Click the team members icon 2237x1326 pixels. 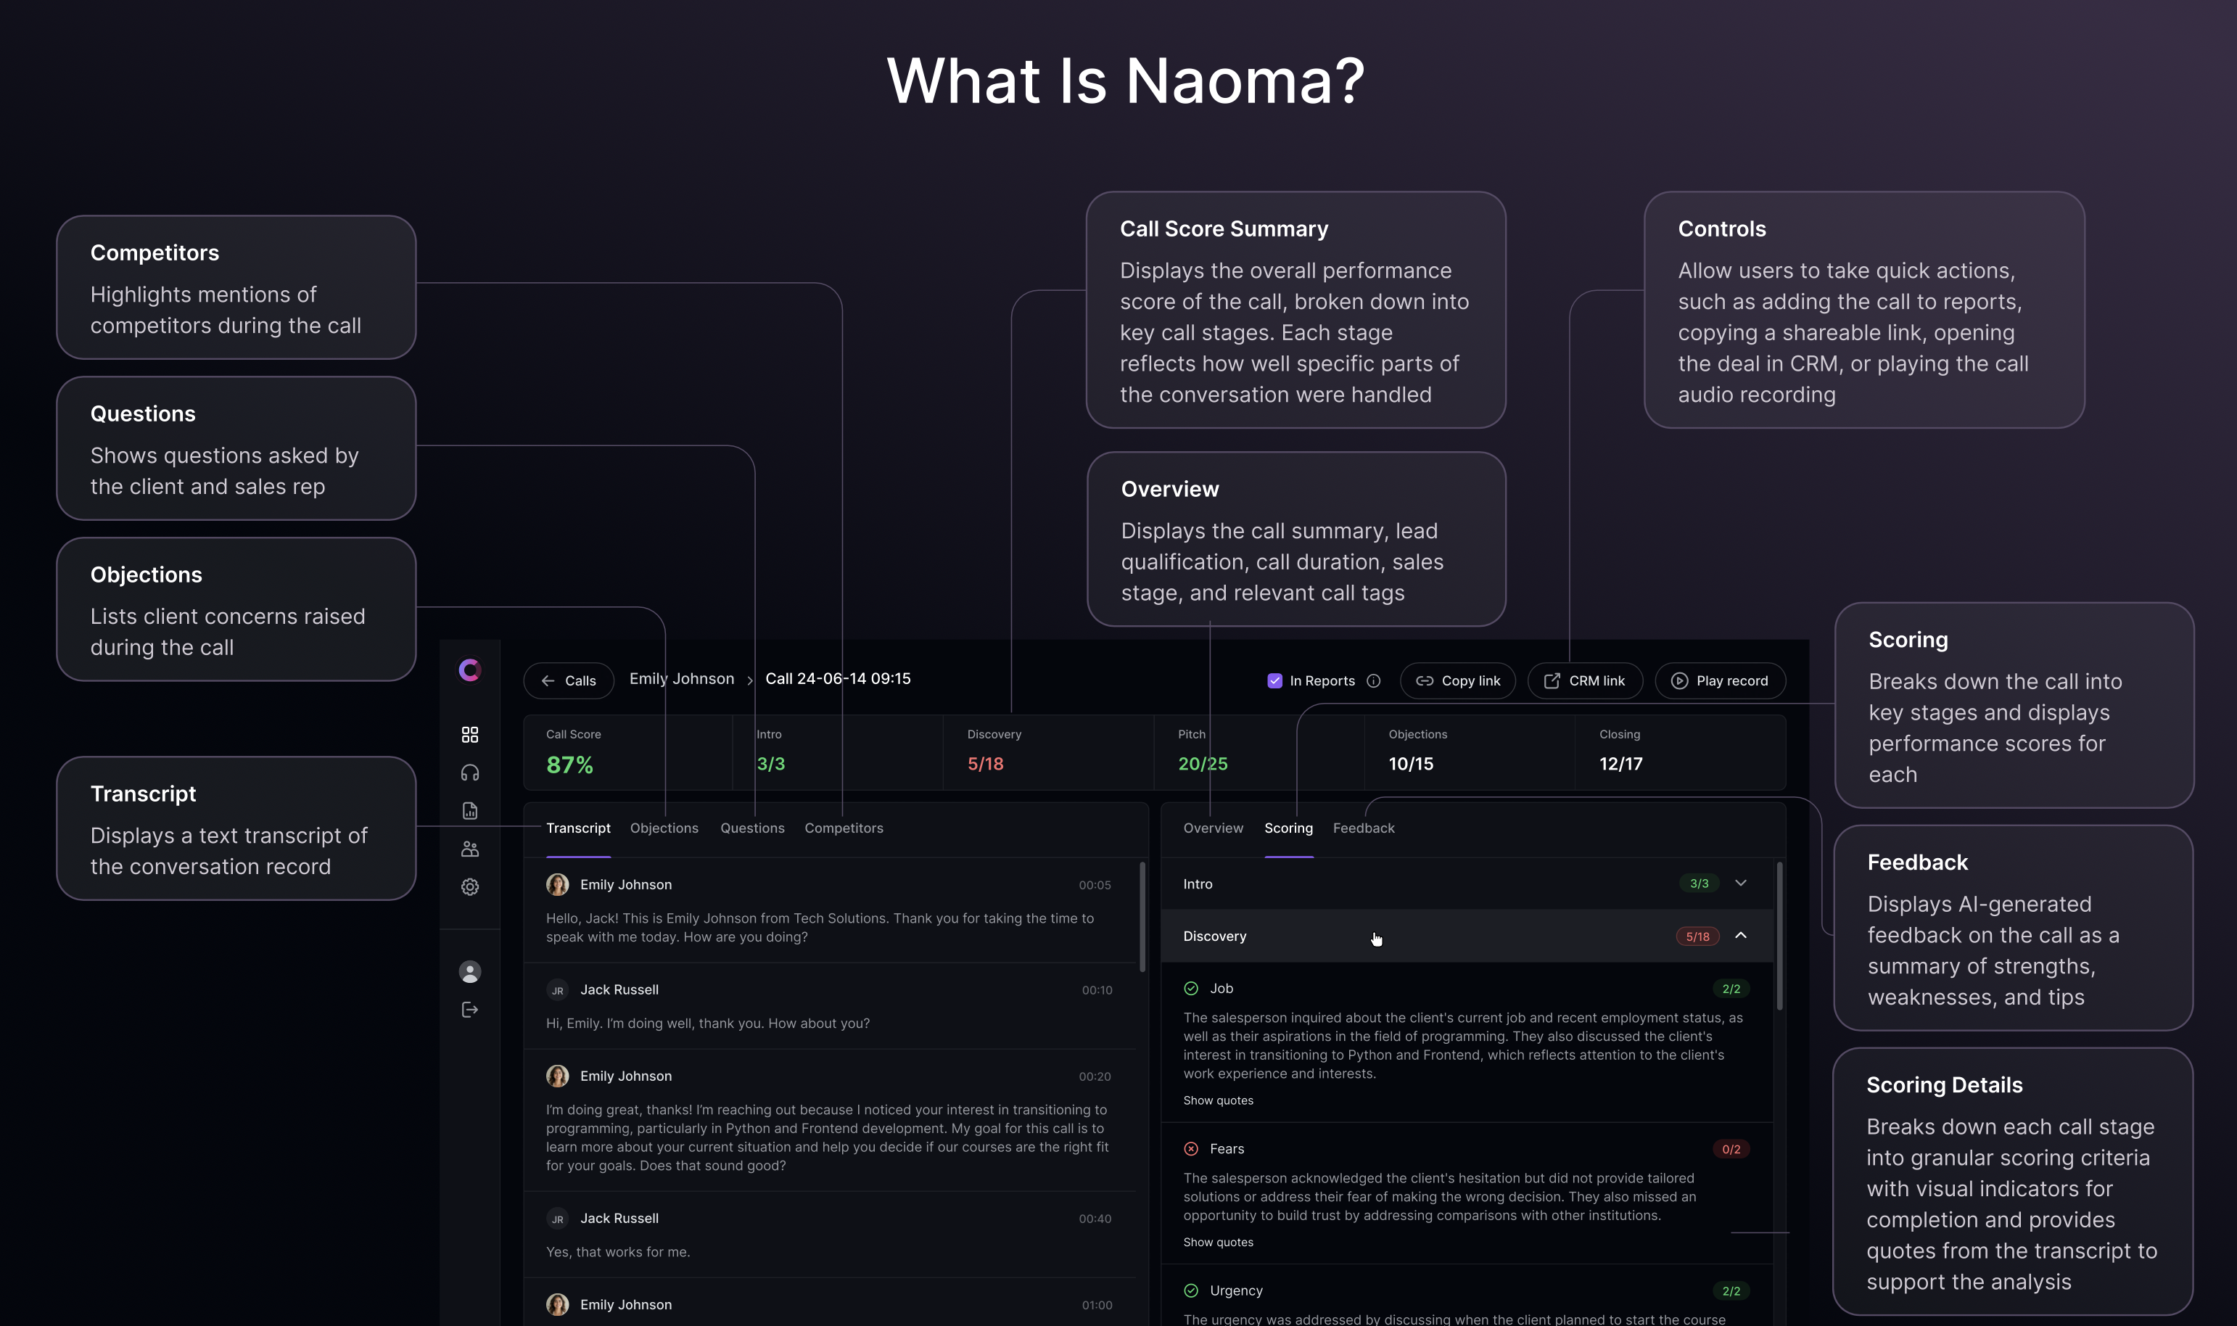(x=470, y=849)
